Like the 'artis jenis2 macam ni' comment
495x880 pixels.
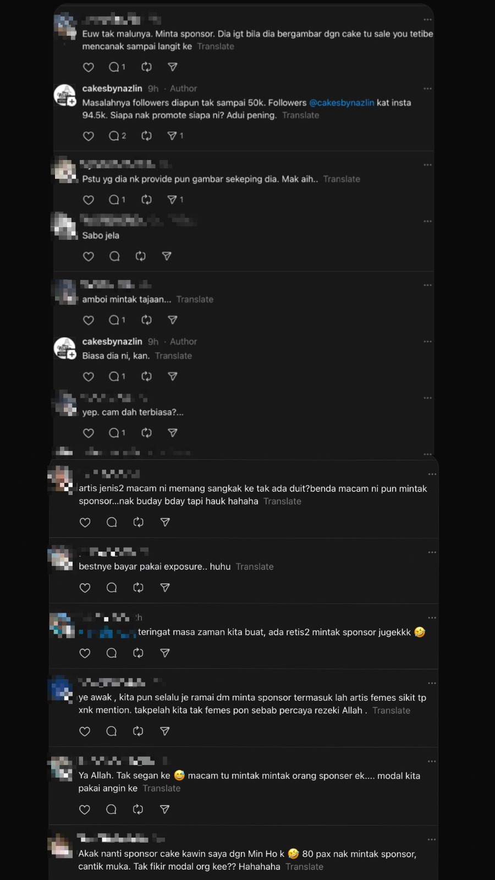click(x=85, y=522)
